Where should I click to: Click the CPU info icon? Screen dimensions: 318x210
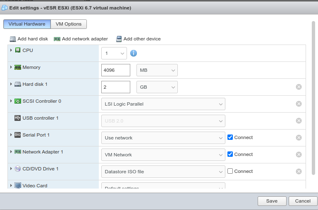[x=134, y=53]
